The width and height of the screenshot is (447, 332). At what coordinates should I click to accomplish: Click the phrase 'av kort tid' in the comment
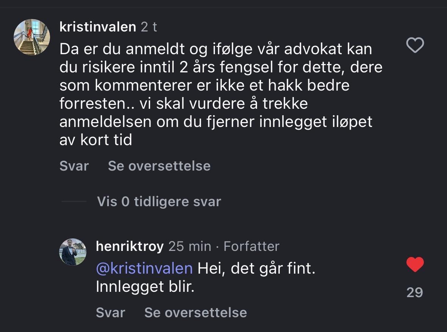pos(96,140)
